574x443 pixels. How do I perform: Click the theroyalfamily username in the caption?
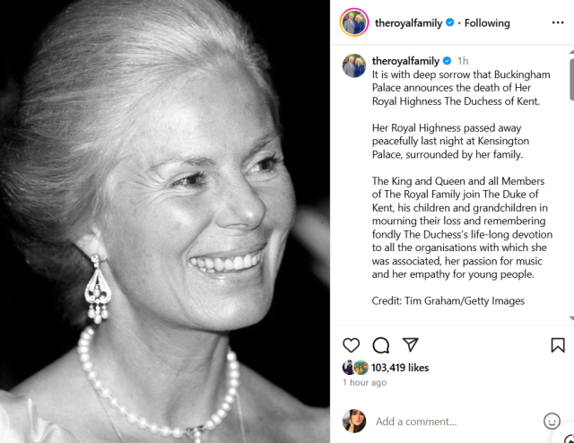[x=405, y=61]
